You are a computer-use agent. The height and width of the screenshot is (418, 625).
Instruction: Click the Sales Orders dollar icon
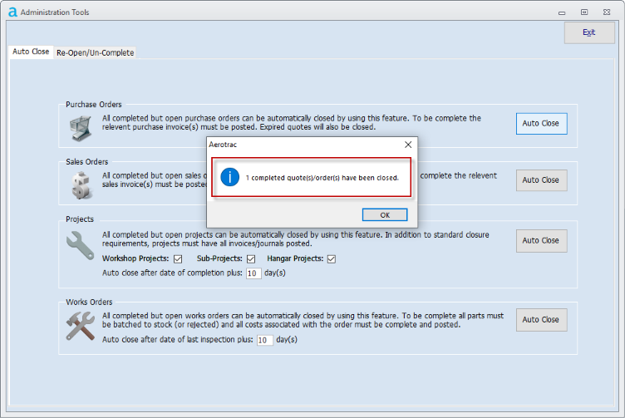(x=81, y=184)
